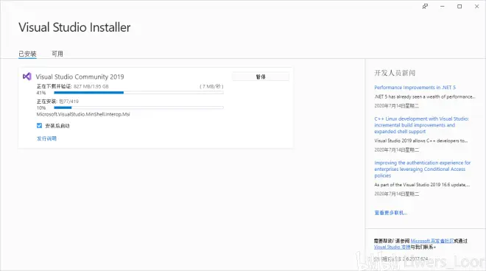Click the Visual Studio 2019 allows C++ developers summary

coord(421,141)
